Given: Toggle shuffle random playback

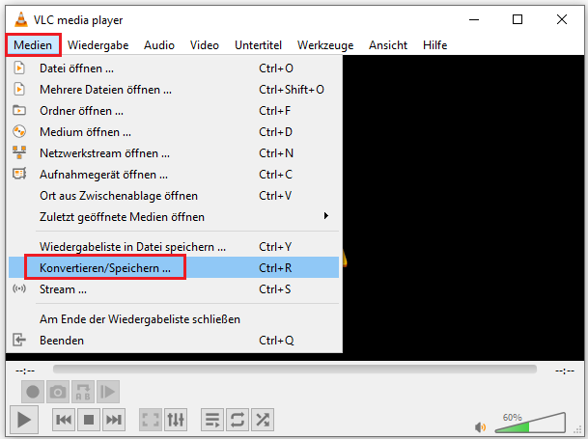Looking at the screenshot, I should (263, 420).
